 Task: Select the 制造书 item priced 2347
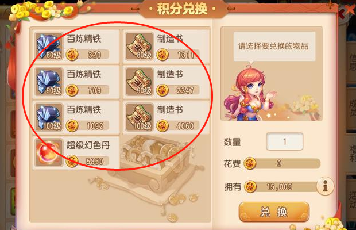(166, 82)
